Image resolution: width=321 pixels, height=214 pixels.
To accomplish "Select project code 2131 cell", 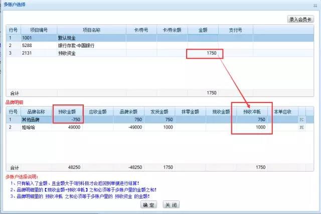I will pyautogui.click(x=39, y=53).
